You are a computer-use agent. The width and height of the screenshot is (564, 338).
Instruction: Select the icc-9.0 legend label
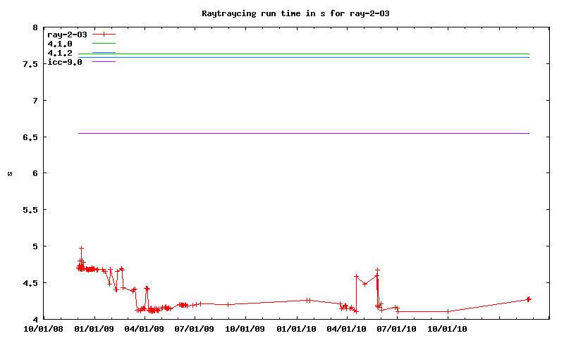pyautogui.click(x=65, y=62)
